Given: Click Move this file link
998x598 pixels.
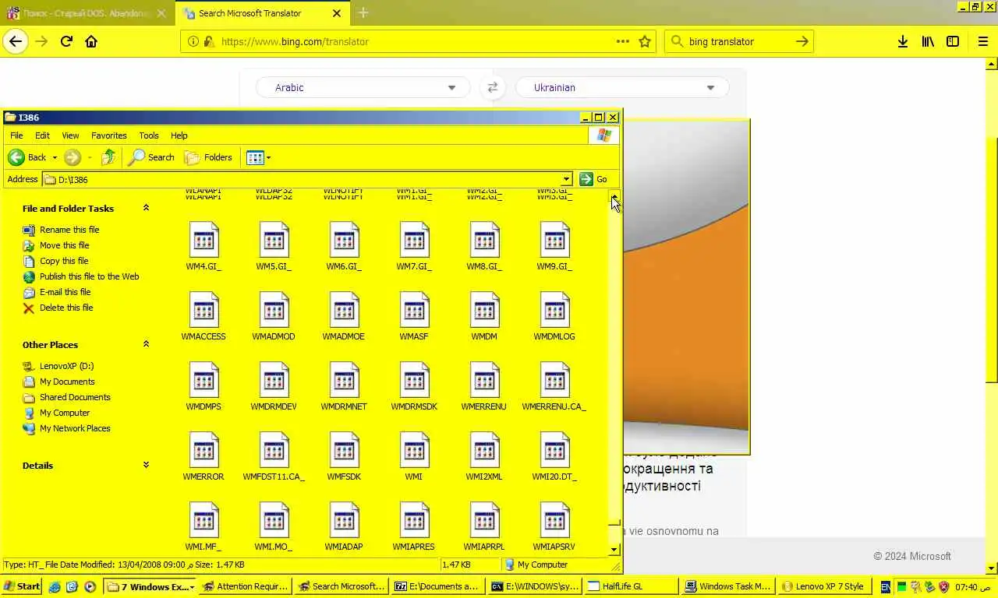Looking at the screenshot, I should [64, 245].
